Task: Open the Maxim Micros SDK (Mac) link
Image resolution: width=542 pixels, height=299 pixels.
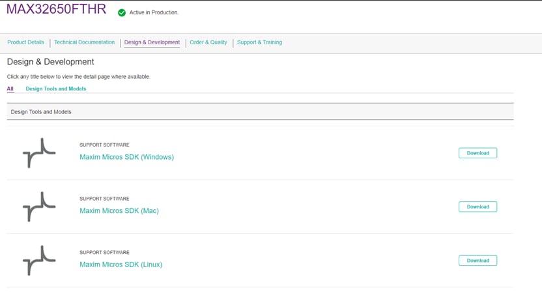Action: (119, 210)
